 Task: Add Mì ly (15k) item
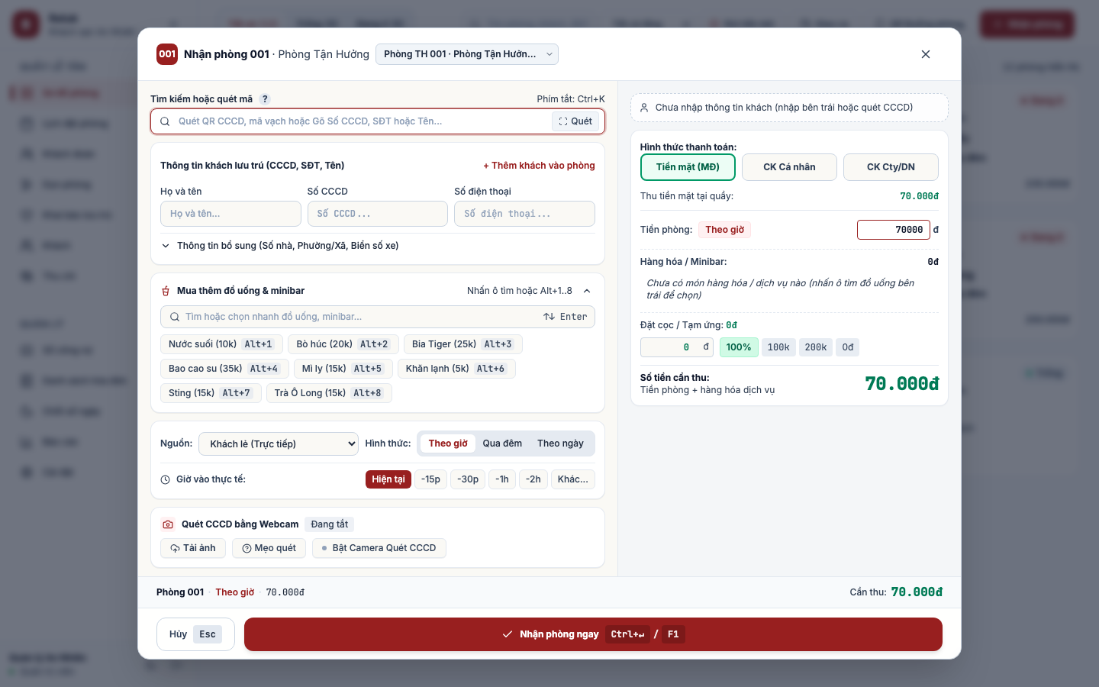pyautogui.click(x=343, y=369)
